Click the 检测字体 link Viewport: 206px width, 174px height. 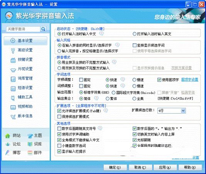pyautogui.click(x=188, y=92)
